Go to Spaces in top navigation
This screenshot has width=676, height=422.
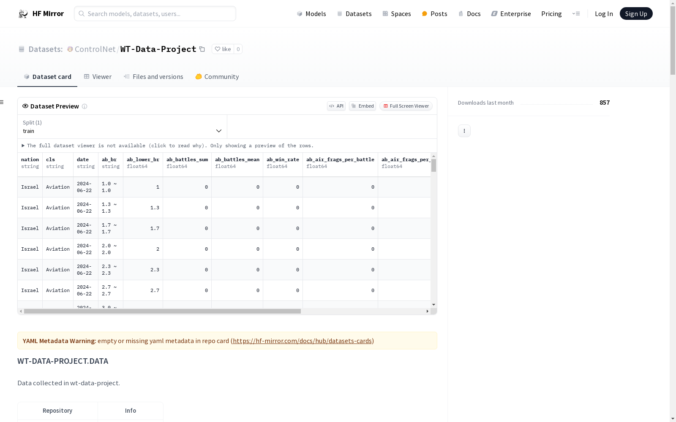[x=397, y=14]
